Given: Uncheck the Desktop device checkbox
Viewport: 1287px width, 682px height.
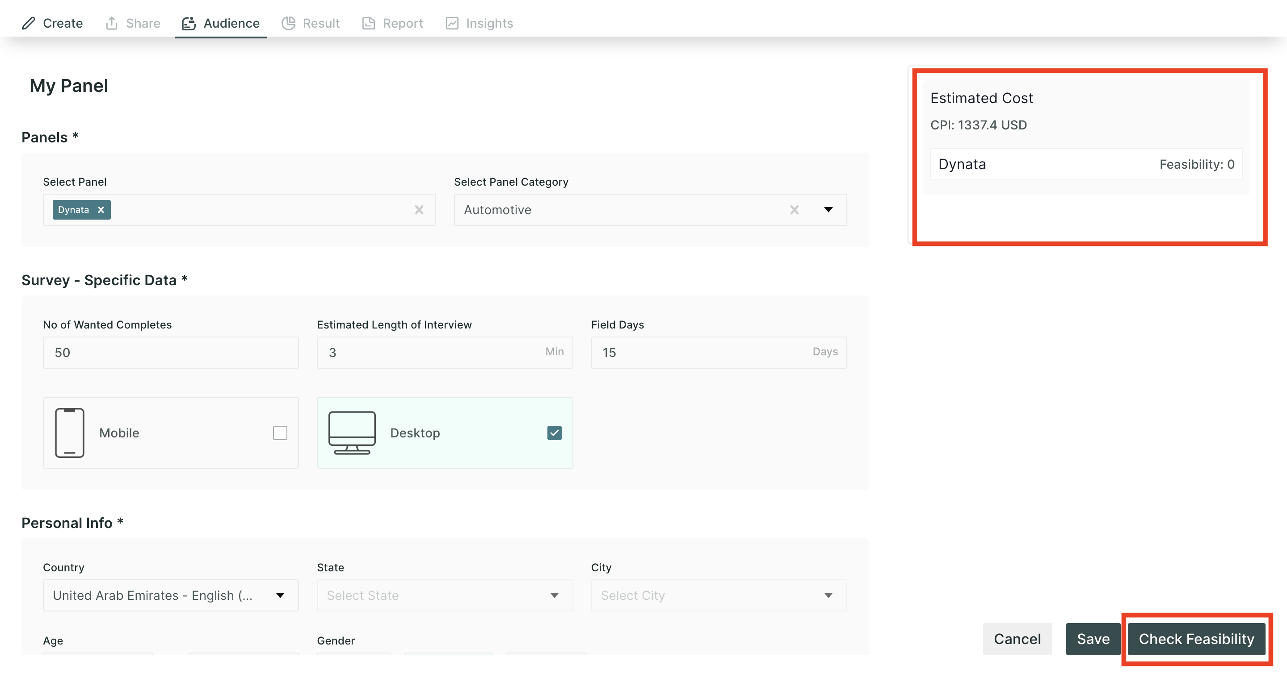Looking at the screenshot, I should point(554,432).
